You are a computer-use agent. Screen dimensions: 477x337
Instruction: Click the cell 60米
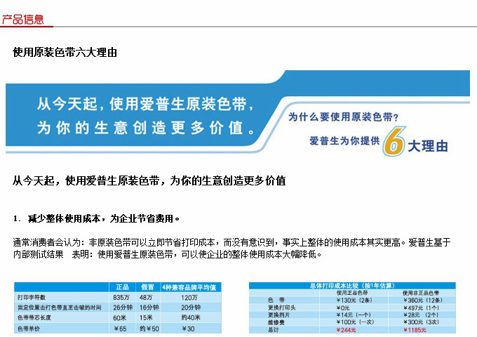coord(119,318)
